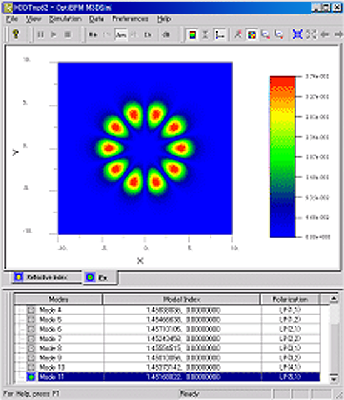Screen dimensions: 344x400
Task: Switch to the Refractive Index tab
Action: point(47,277)
